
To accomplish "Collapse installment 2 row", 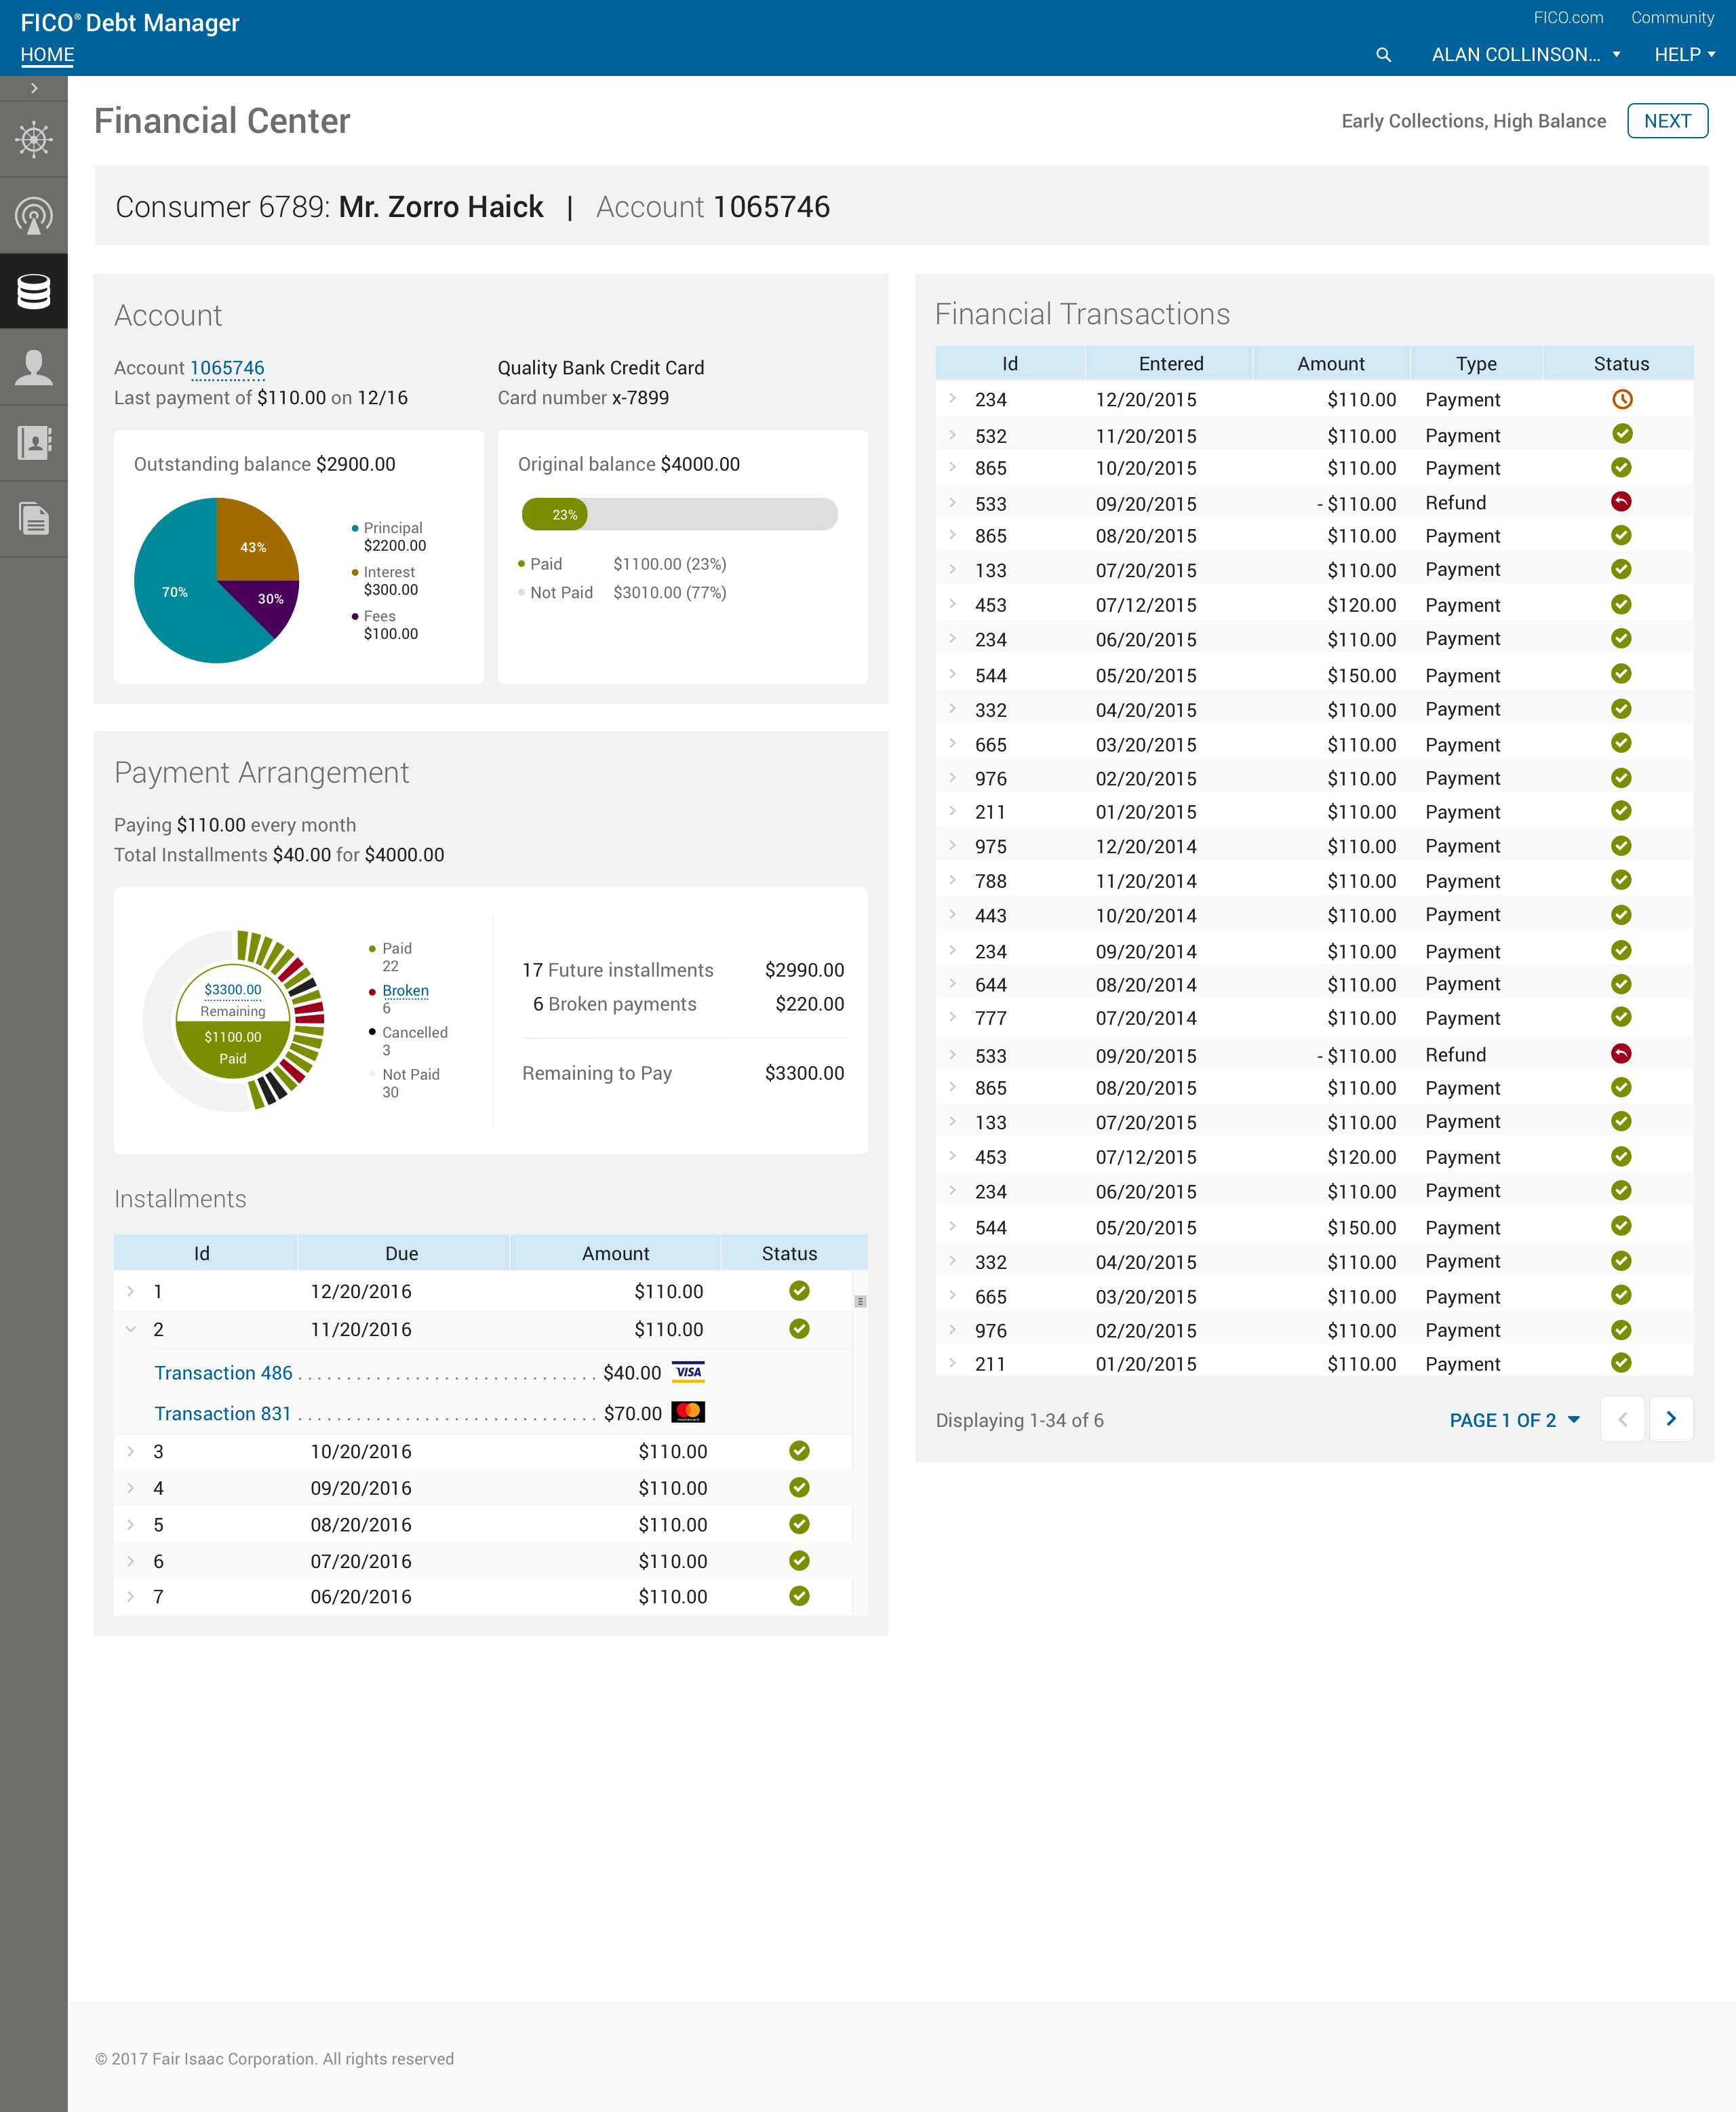I will 131,1329.
